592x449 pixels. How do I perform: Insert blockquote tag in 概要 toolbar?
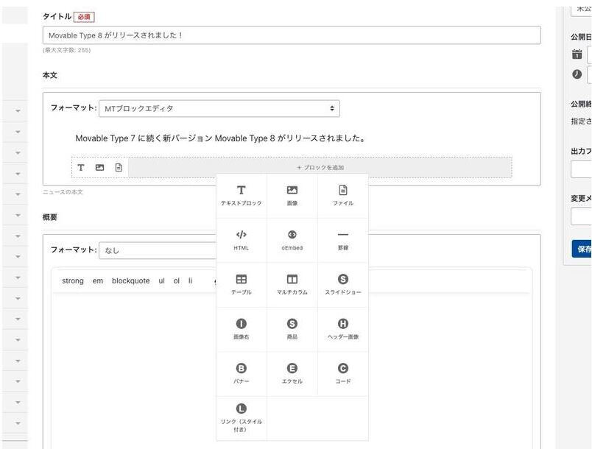[130, 280]
